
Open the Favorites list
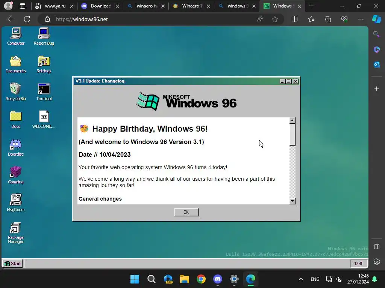point(311,19)
